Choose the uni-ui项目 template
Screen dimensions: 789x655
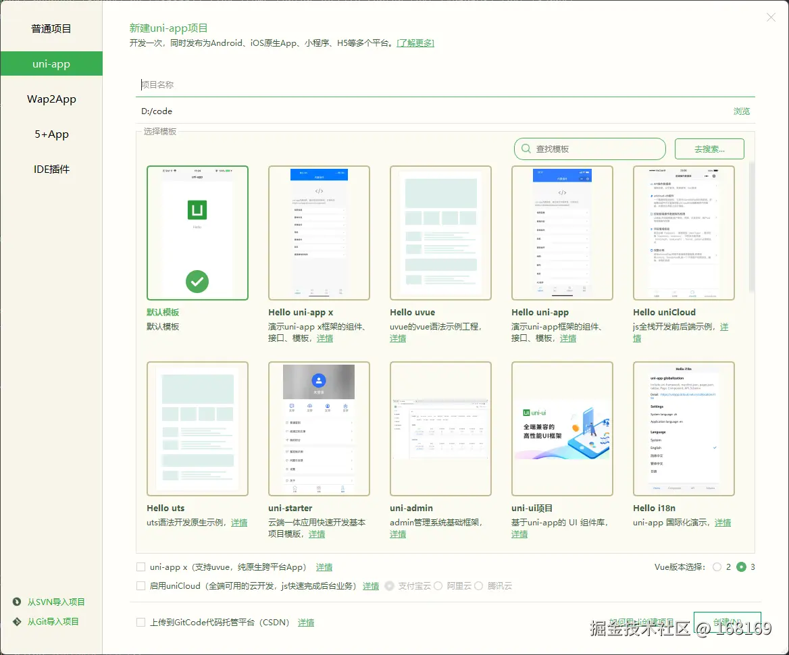562,429
